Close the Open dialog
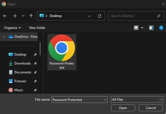166x114 pixels. (164, 4)
